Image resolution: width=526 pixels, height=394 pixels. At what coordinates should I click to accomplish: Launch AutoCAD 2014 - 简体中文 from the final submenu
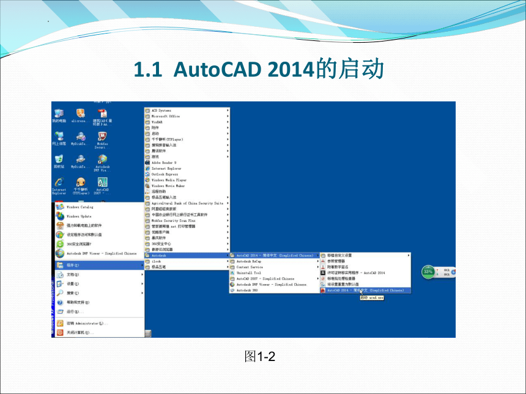pyautogui.click(x=365, y=291)
